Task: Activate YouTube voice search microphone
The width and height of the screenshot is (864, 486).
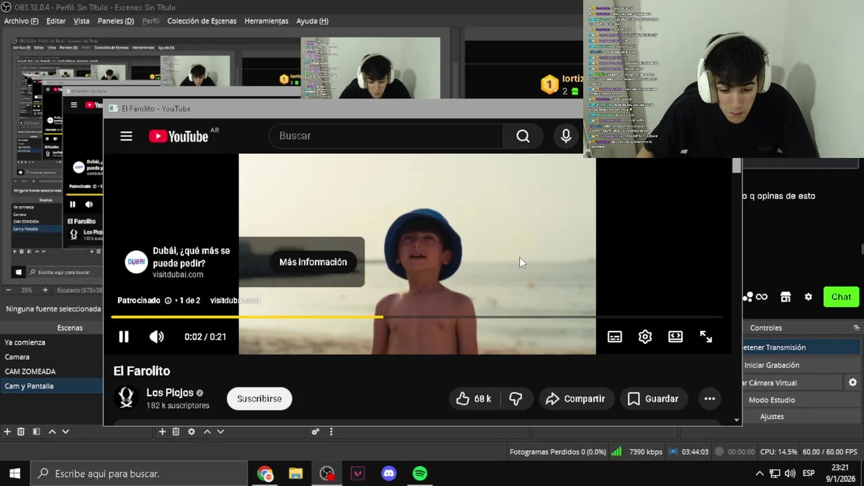Action: [566, 136]
